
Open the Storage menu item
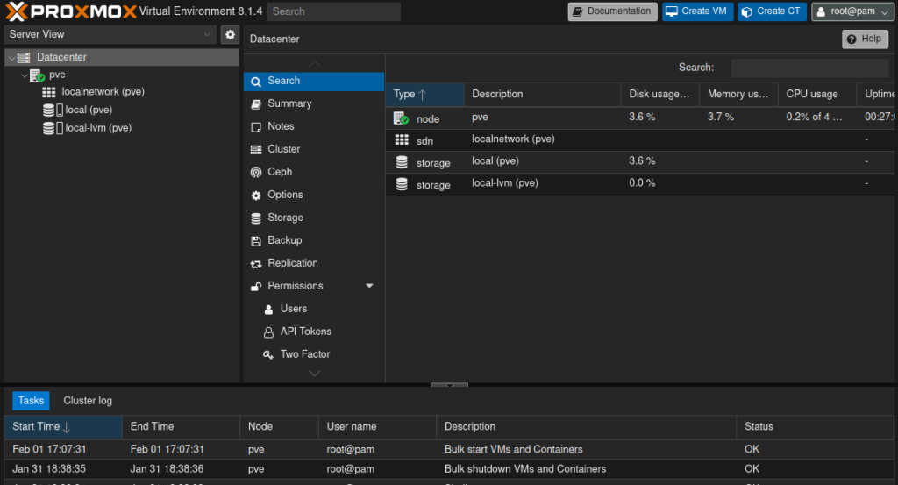(x=314, y=218)
